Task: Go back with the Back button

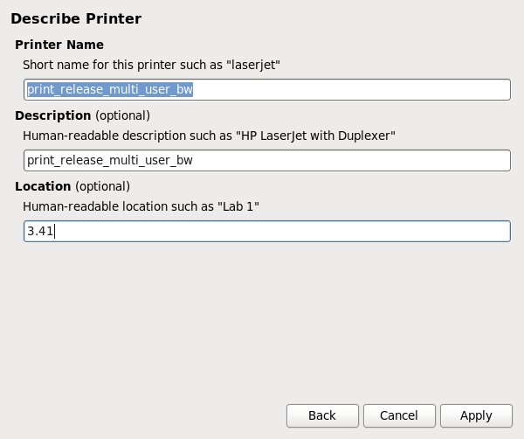Action: coord(322,415)
